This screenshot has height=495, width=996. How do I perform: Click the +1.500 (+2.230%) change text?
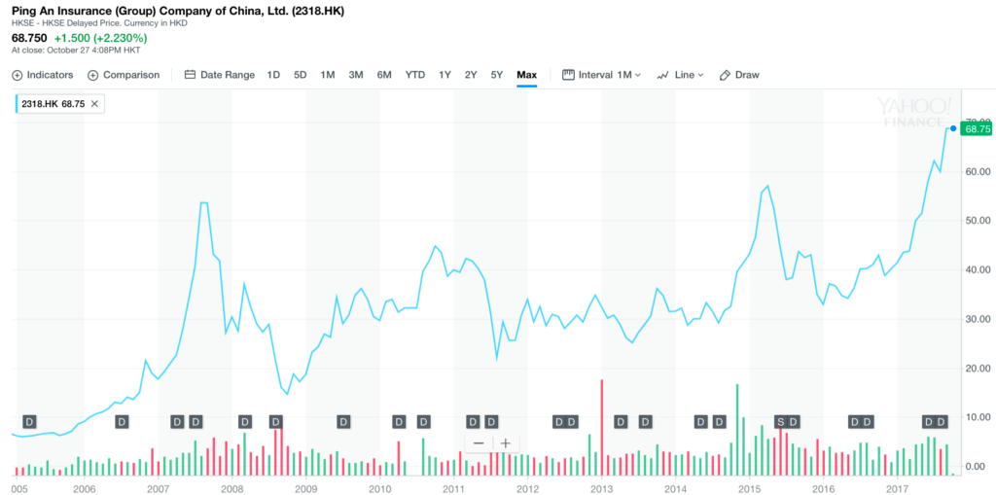pyautogui.click(x=100, y=38)
